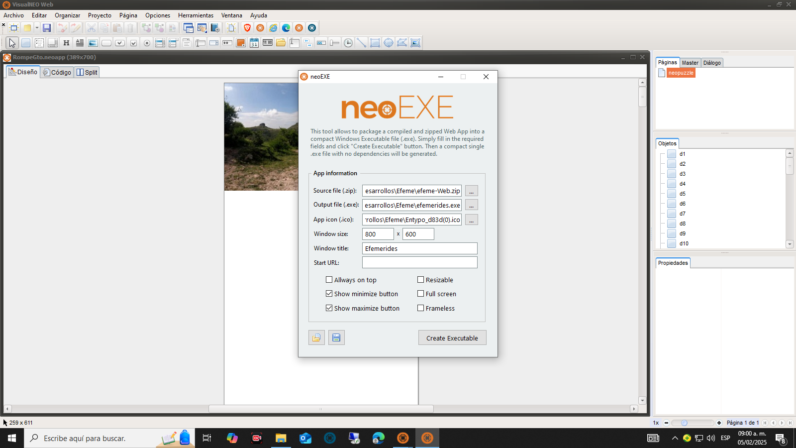This screenshot has height=448, width=796.
Task: Uncheck Show minimize button
Action: pos(329,294)
